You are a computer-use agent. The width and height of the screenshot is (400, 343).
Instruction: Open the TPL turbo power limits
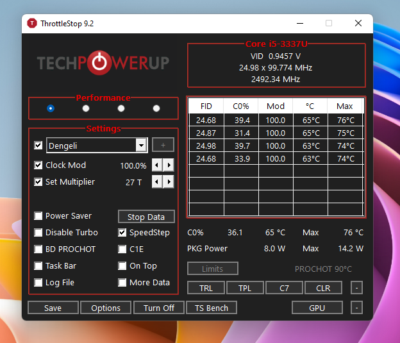(x=245, y=288)
